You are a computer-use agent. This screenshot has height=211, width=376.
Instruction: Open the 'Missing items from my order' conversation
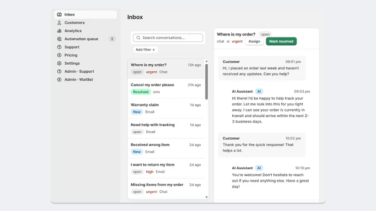[166, 188]
